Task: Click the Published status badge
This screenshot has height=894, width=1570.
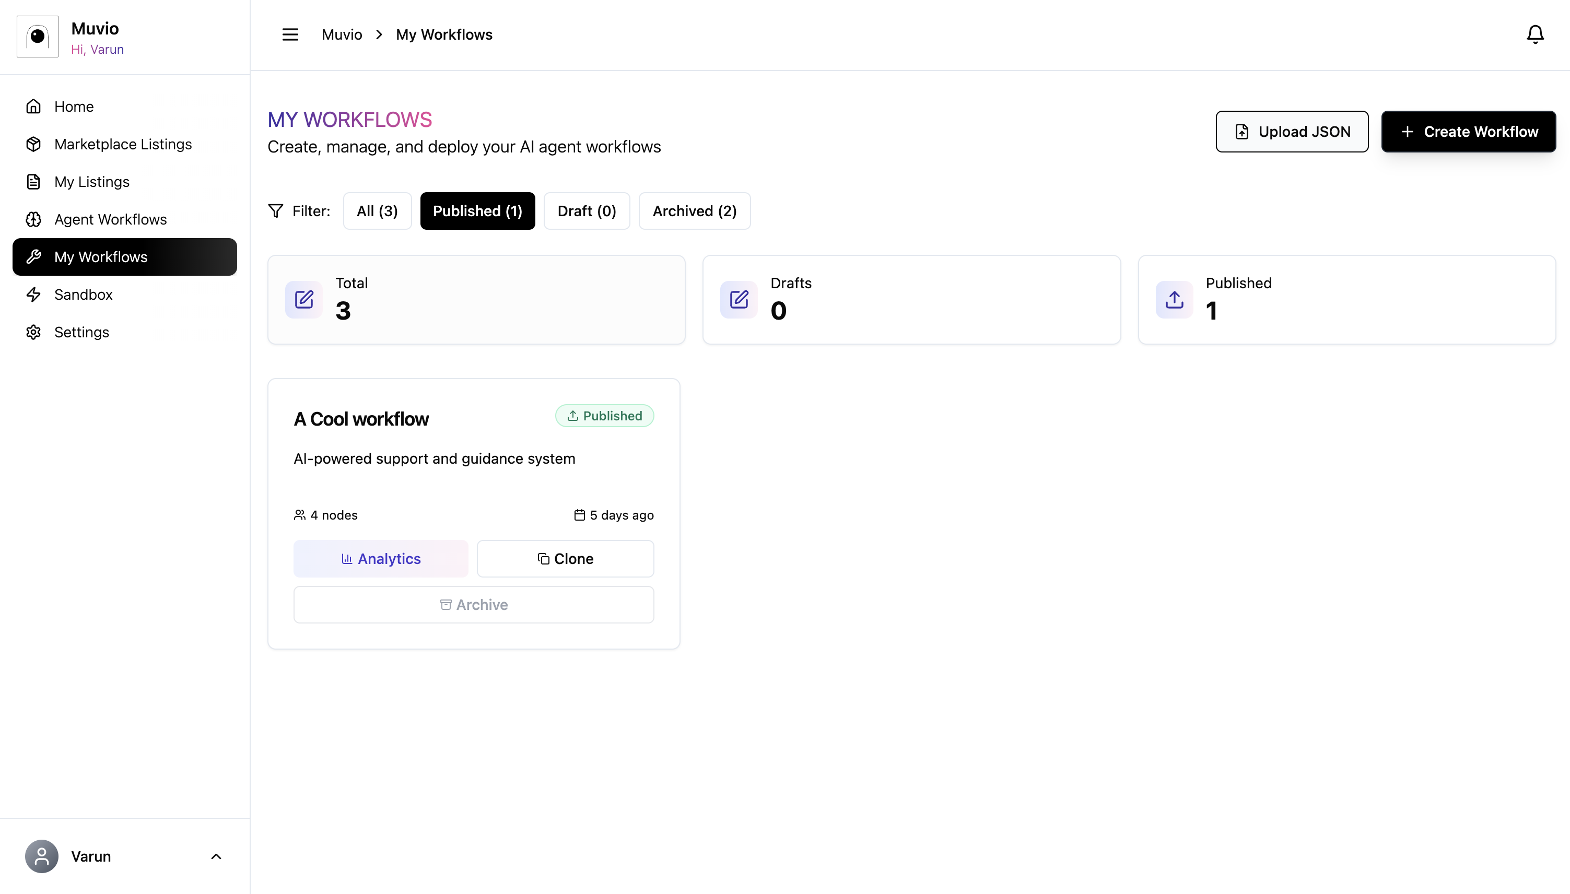Action: (604, 416)
